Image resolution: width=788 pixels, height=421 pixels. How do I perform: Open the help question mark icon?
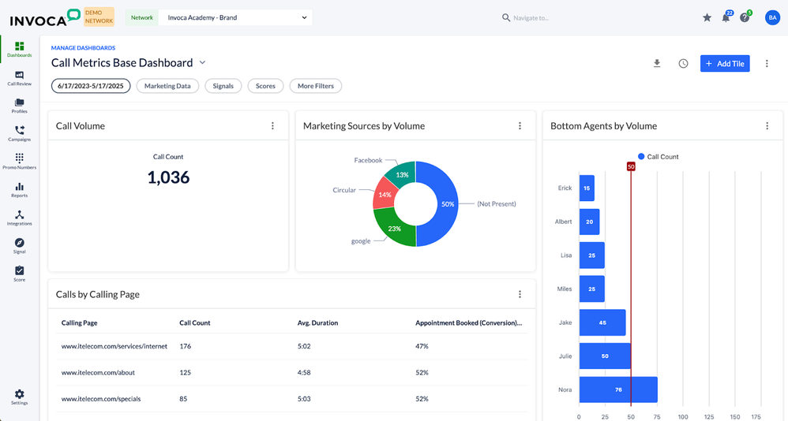[x=745, y=17]
